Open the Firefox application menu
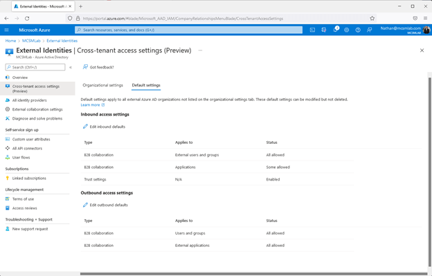The height and width of the screenshot is (276, 432). (425, 19)
